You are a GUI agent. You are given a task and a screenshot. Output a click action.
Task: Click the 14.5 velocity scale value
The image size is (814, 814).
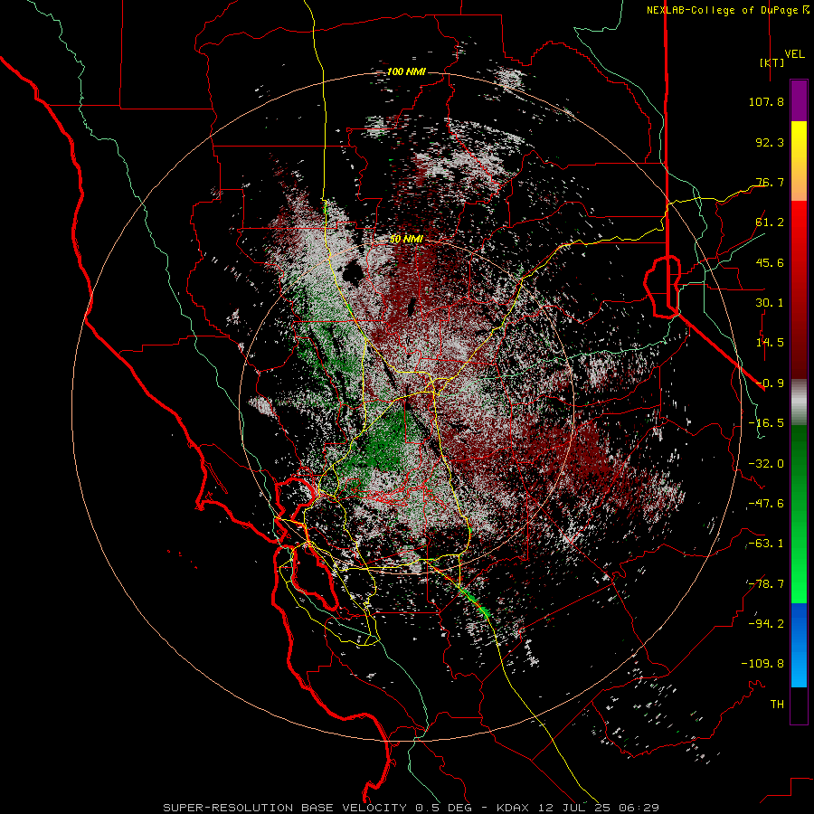[x=770, y=343]
